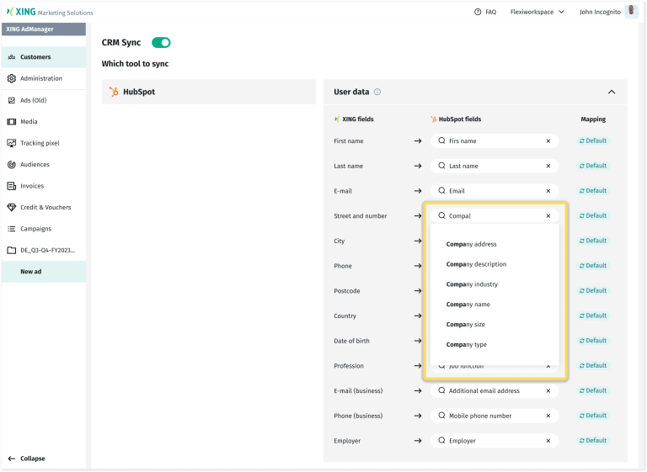Viewport: 647px width, 472px height.
Task: Go to Tracking pixel page
Action: point(40,143)
